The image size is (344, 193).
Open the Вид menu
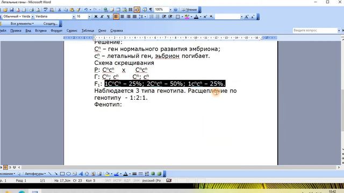tap(28, 31)
